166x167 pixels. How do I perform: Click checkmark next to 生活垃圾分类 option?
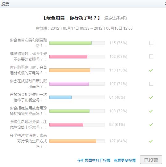(151, 125)
